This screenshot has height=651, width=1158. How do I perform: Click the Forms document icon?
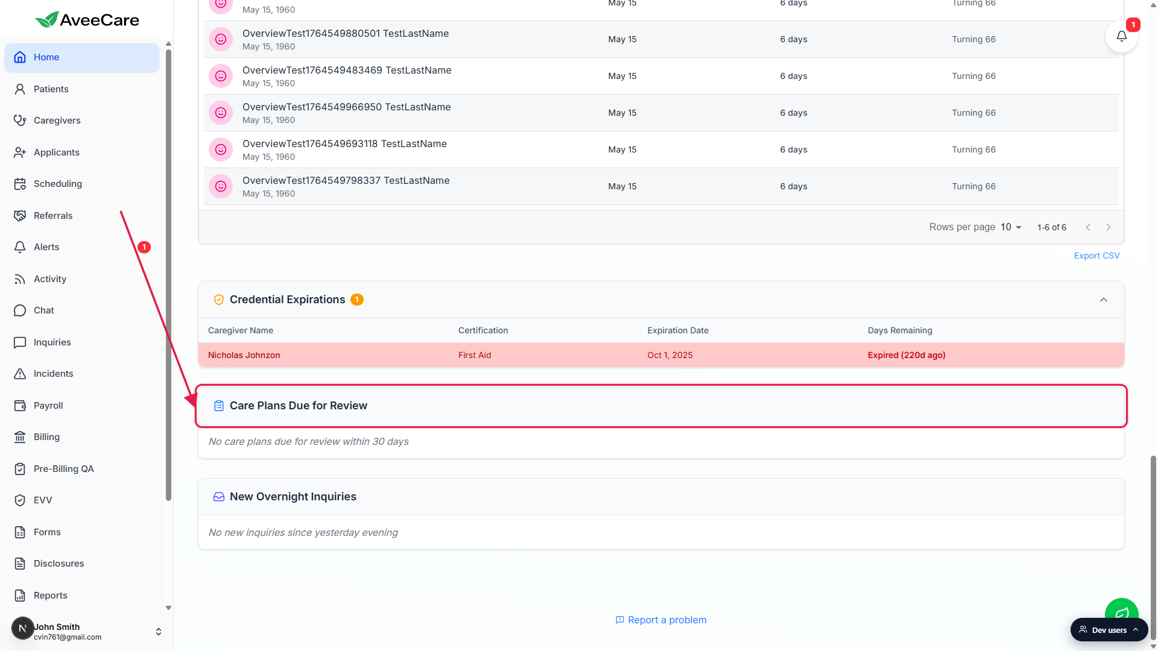point(20,532)
